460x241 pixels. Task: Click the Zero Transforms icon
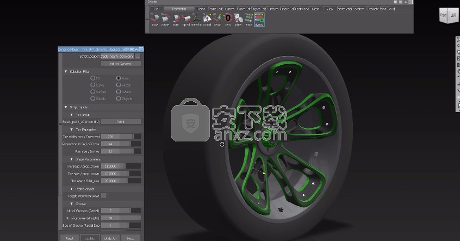coord(228,20)
